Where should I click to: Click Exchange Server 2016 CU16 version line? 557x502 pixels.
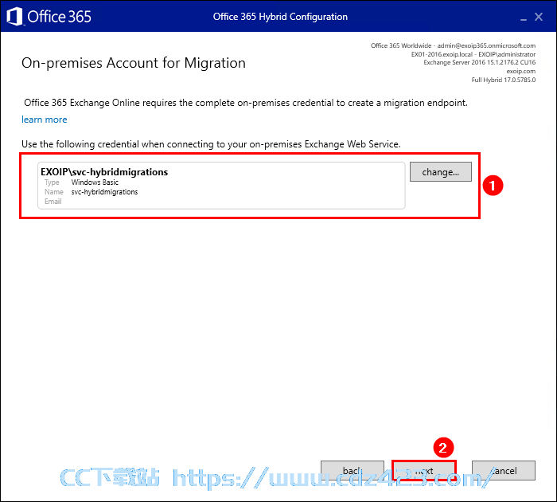(479, 62)
